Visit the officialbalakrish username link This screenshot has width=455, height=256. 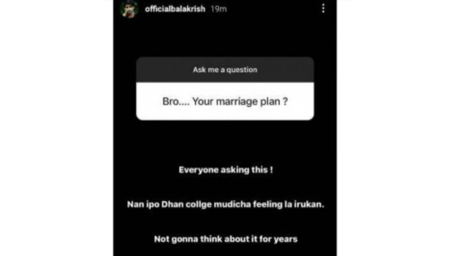tap(175, 9)
